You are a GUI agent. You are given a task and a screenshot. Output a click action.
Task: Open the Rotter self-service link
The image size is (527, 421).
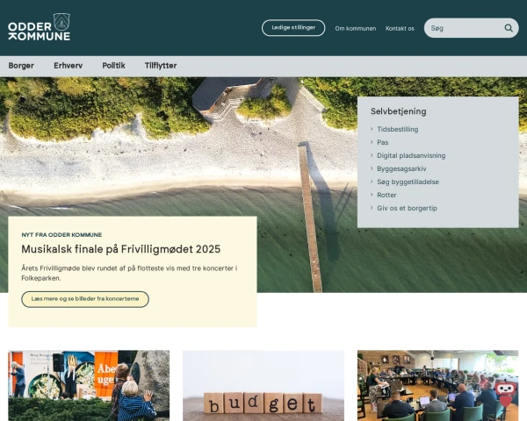pos(386,195)
